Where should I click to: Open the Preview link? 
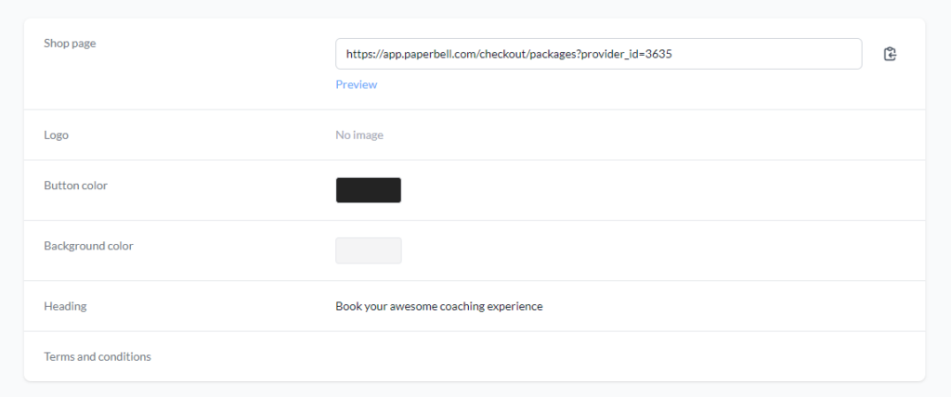[x=356, y=84]
